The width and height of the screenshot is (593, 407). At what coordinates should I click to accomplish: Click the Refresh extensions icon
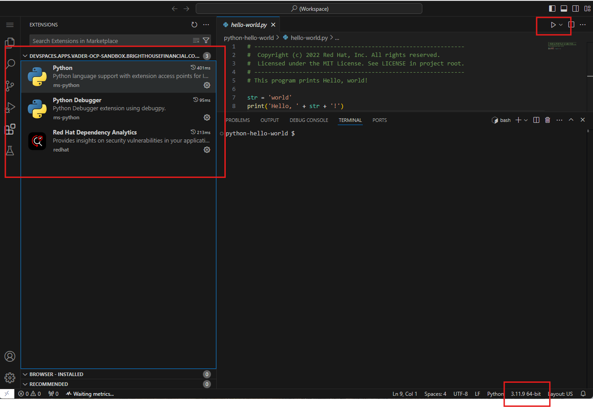coord(194,25)
